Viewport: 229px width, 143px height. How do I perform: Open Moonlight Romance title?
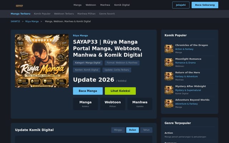188,59
